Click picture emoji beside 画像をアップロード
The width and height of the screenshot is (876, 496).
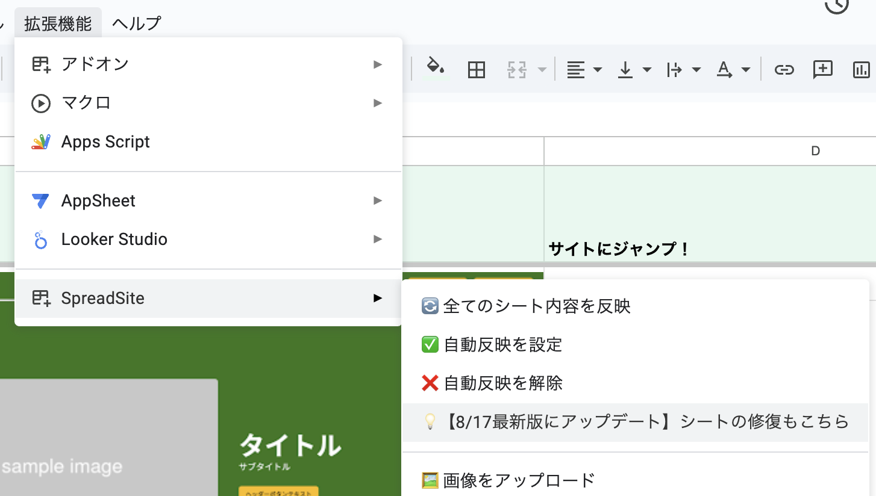[430, 480]
